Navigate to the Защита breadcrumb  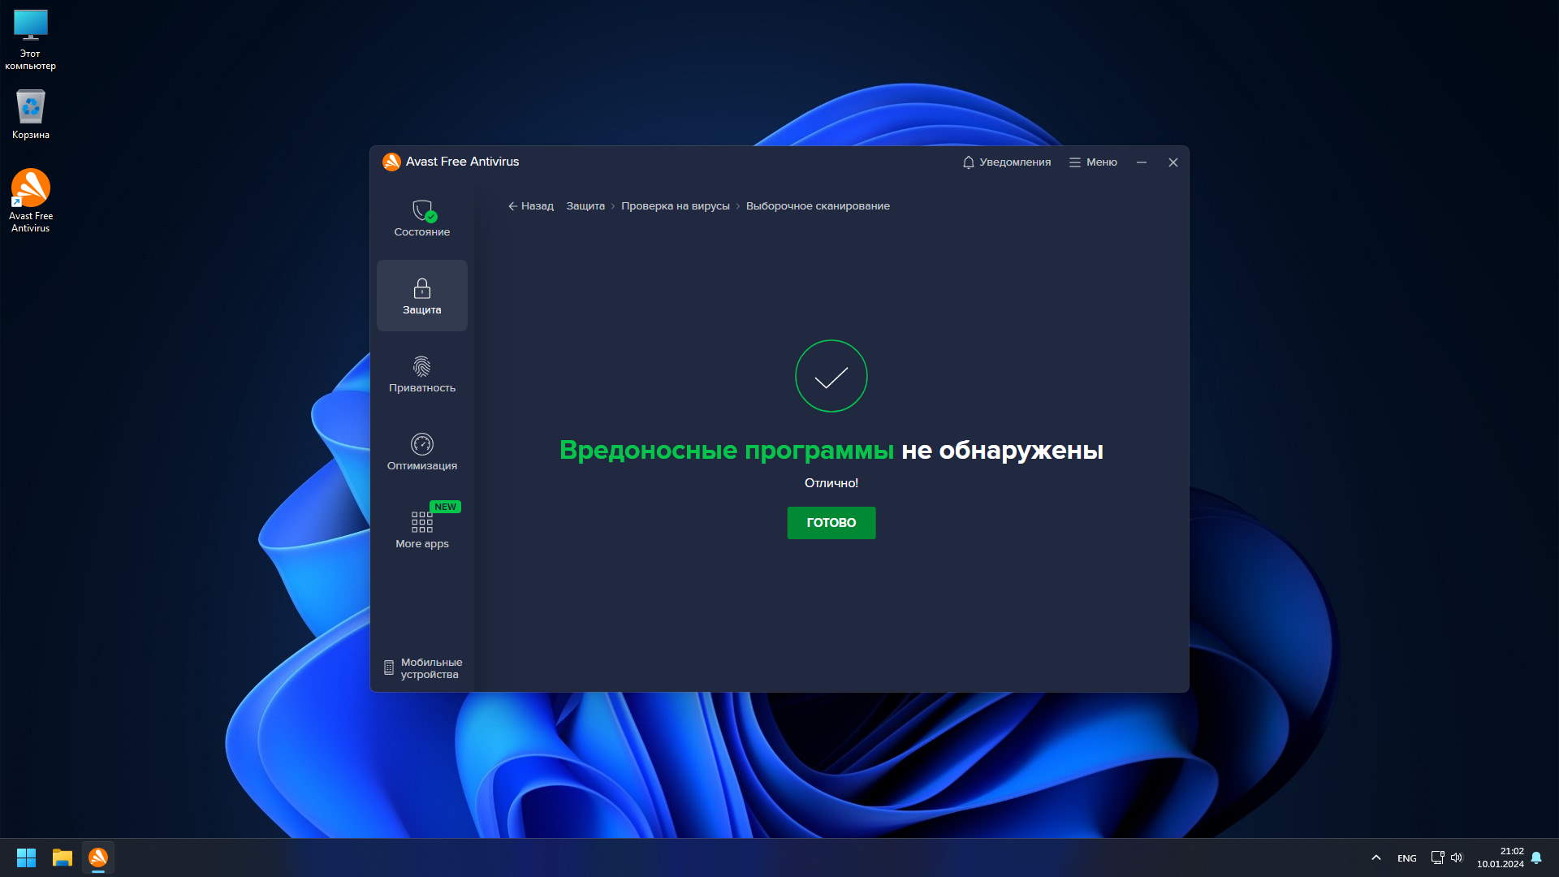pos(585,206)
